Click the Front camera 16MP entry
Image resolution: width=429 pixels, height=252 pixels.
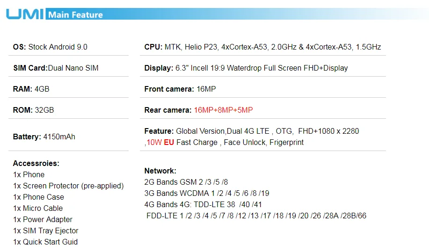(180, 89)
